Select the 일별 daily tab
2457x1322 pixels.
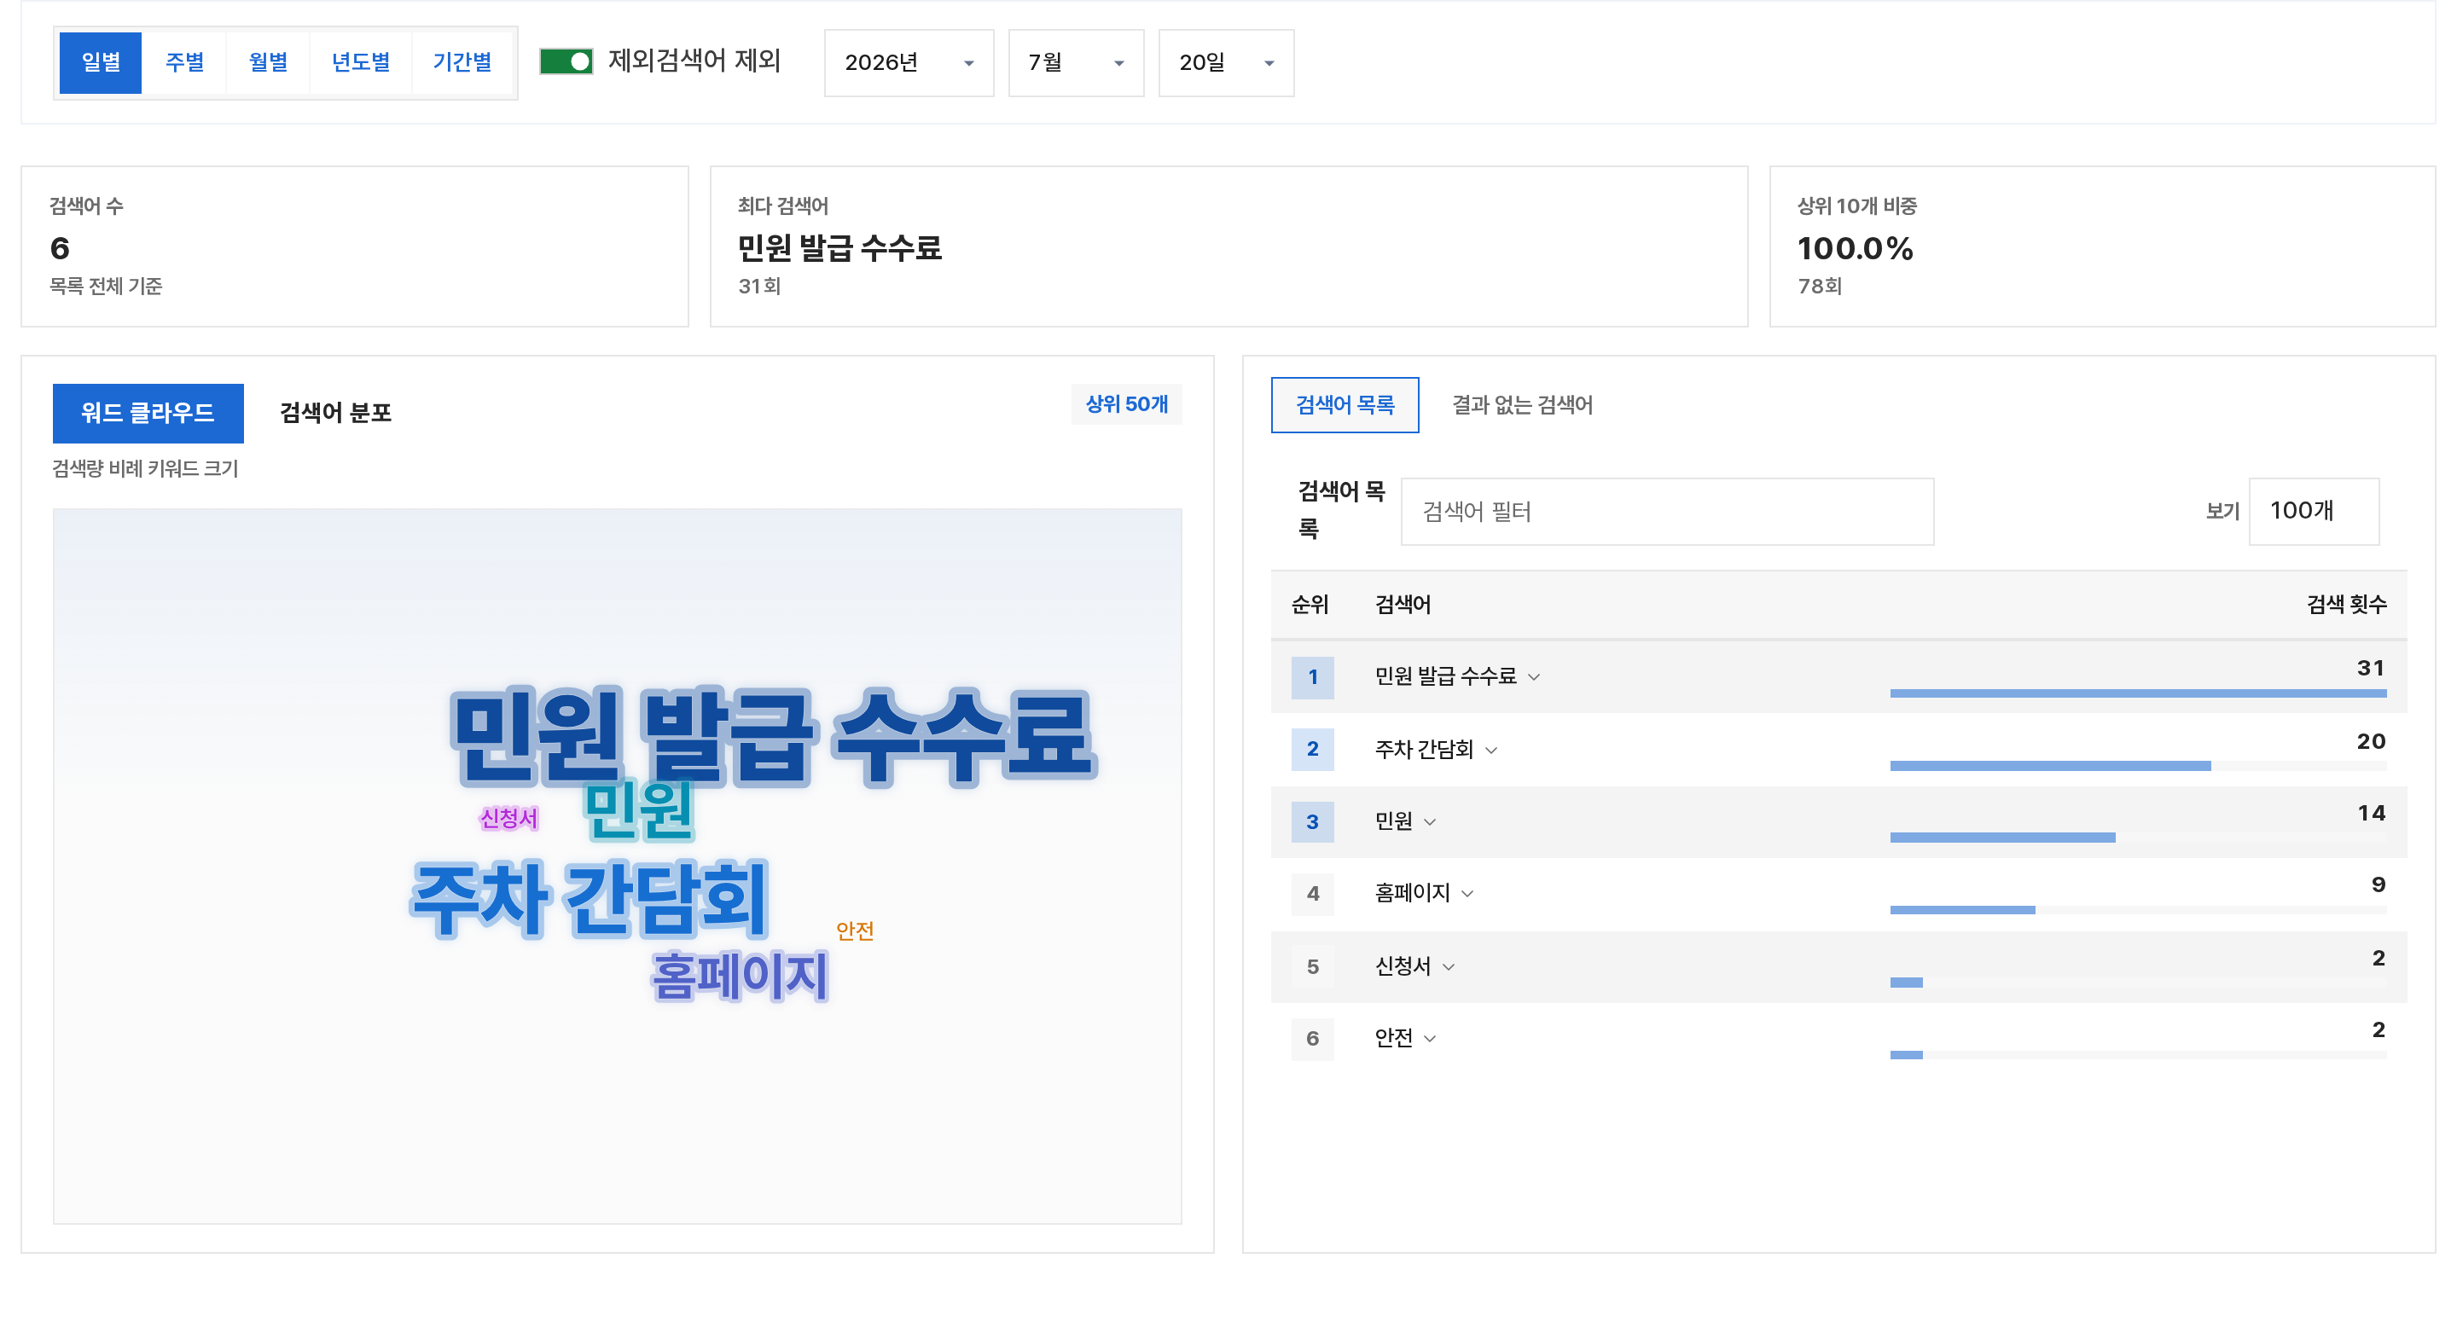pos(100,62)
